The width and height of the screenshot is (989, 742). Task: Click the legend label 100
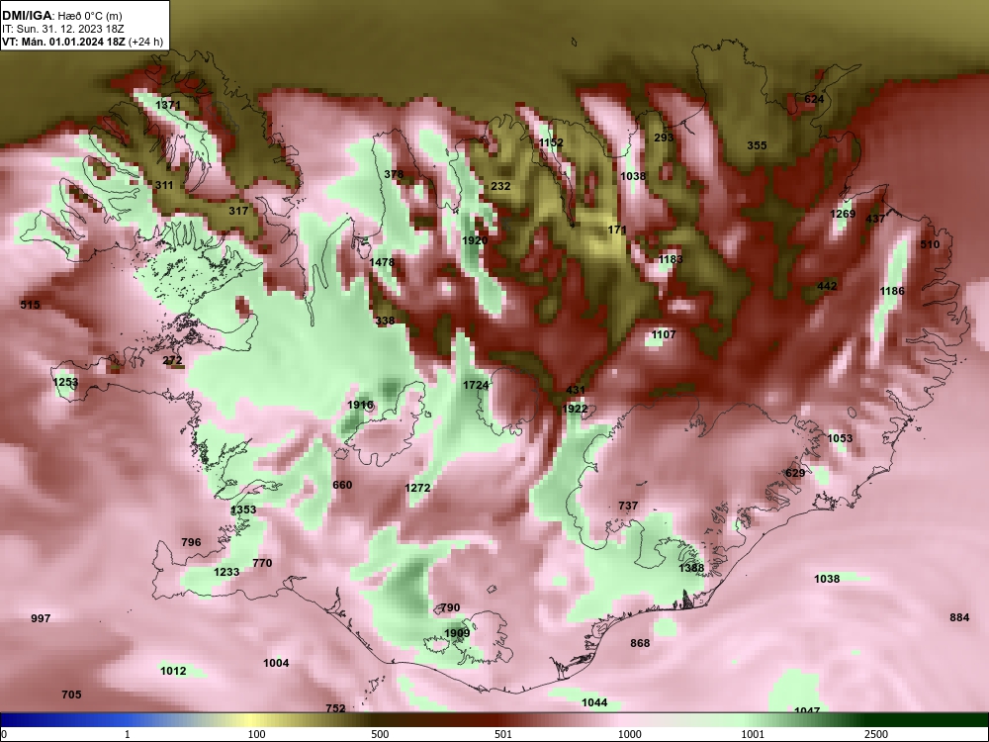tap(256, 734)
